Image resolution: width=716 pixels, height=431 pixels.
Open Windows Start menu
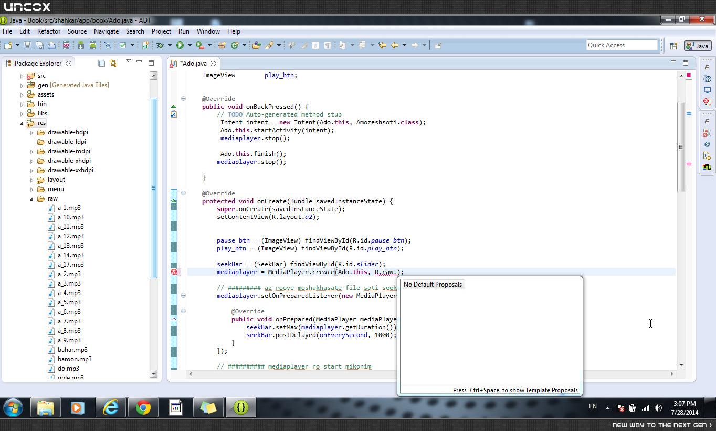[x=13, y=407]
